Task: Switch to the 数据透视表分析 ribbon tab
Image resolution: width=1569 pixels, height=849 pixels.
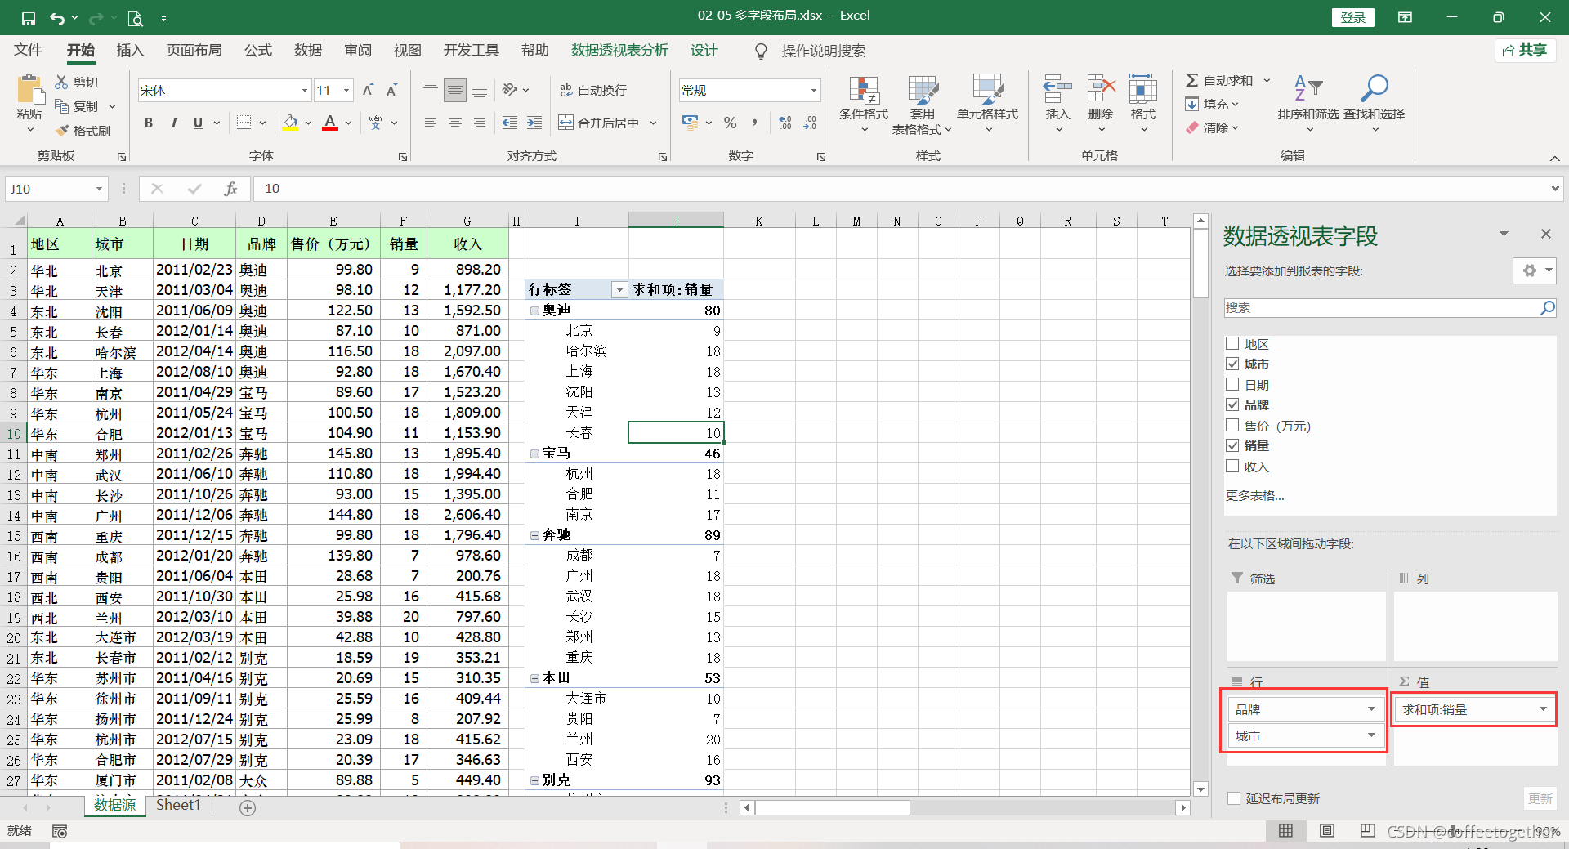Action: tap(619, 51)
